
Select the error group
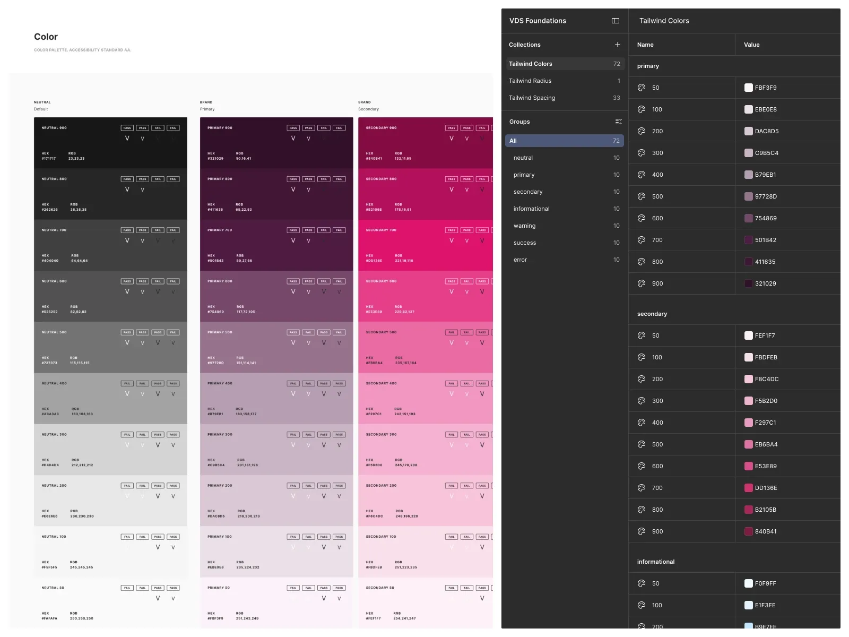565,260
